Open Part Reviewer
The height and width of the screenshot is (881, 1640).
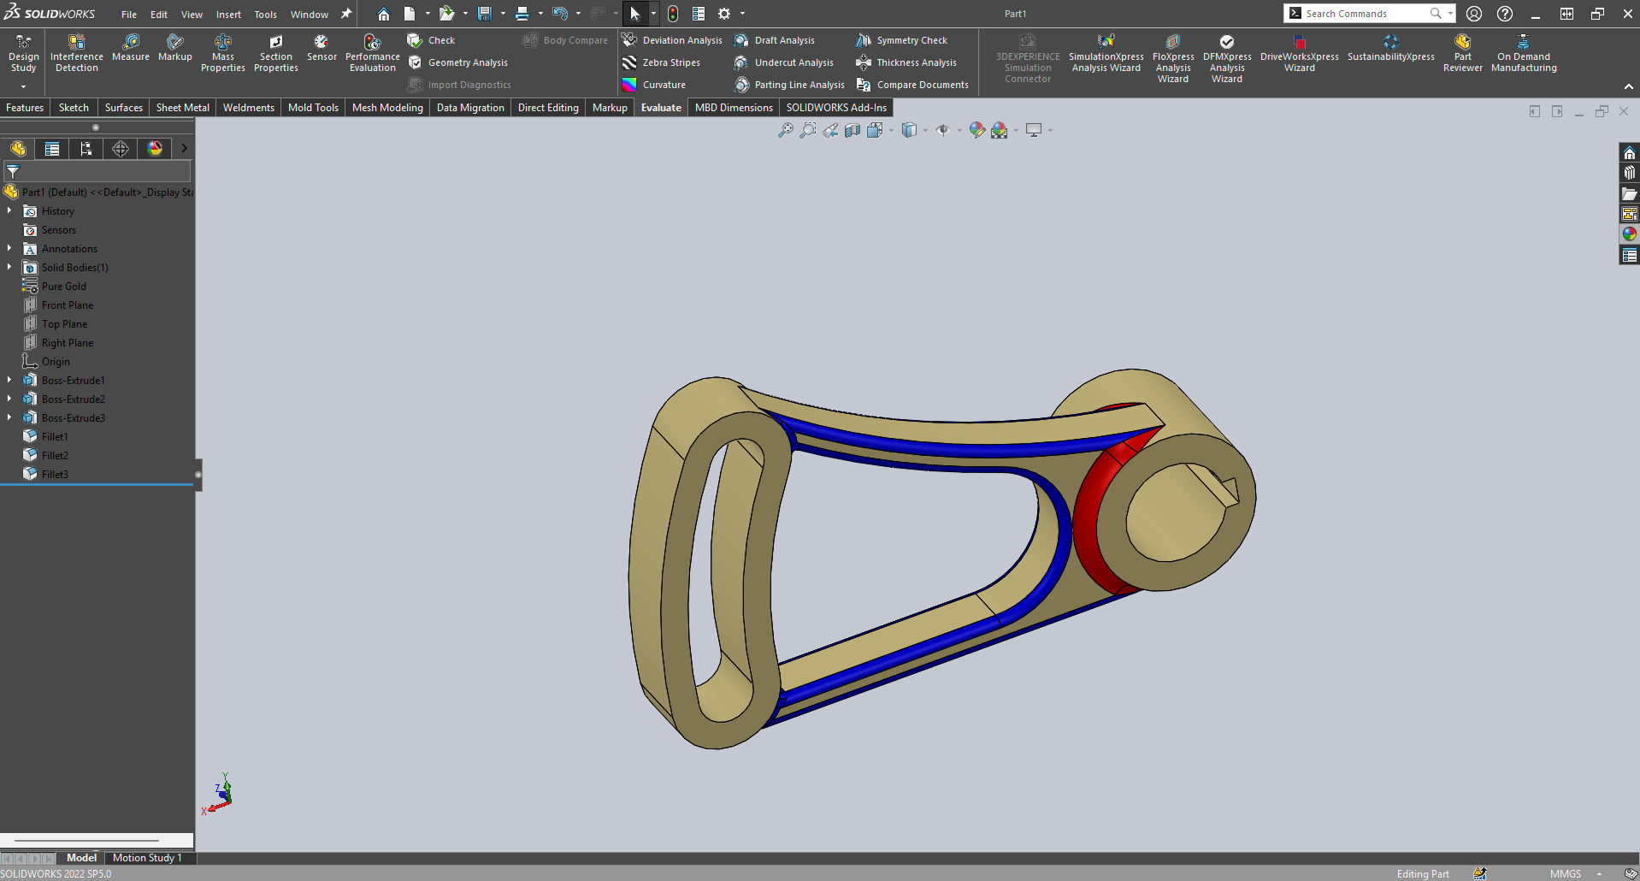coord(1462,53)
